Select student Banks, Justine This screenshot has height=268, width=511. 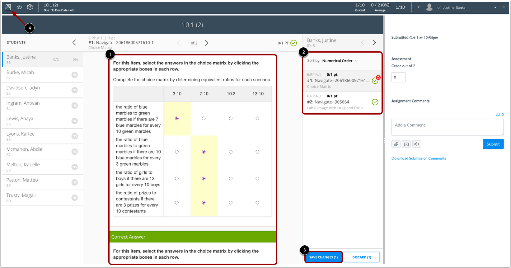pyautogui.click(x=43, y=59)
